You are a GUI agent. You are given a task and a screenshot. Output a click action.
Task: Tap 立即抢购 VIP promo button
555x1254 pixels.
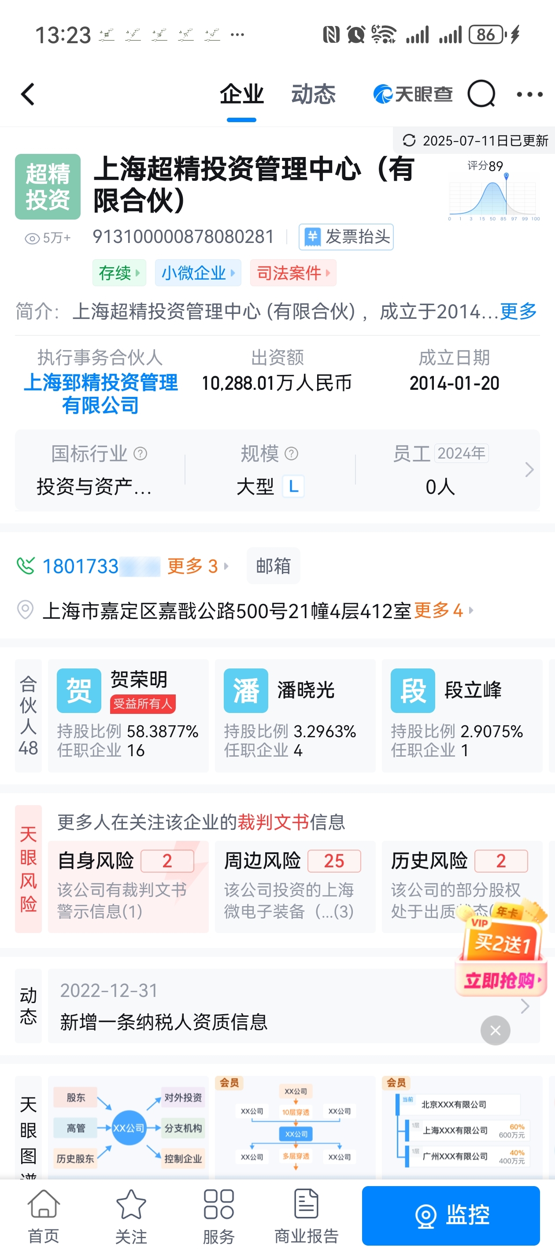coord(502,980)
